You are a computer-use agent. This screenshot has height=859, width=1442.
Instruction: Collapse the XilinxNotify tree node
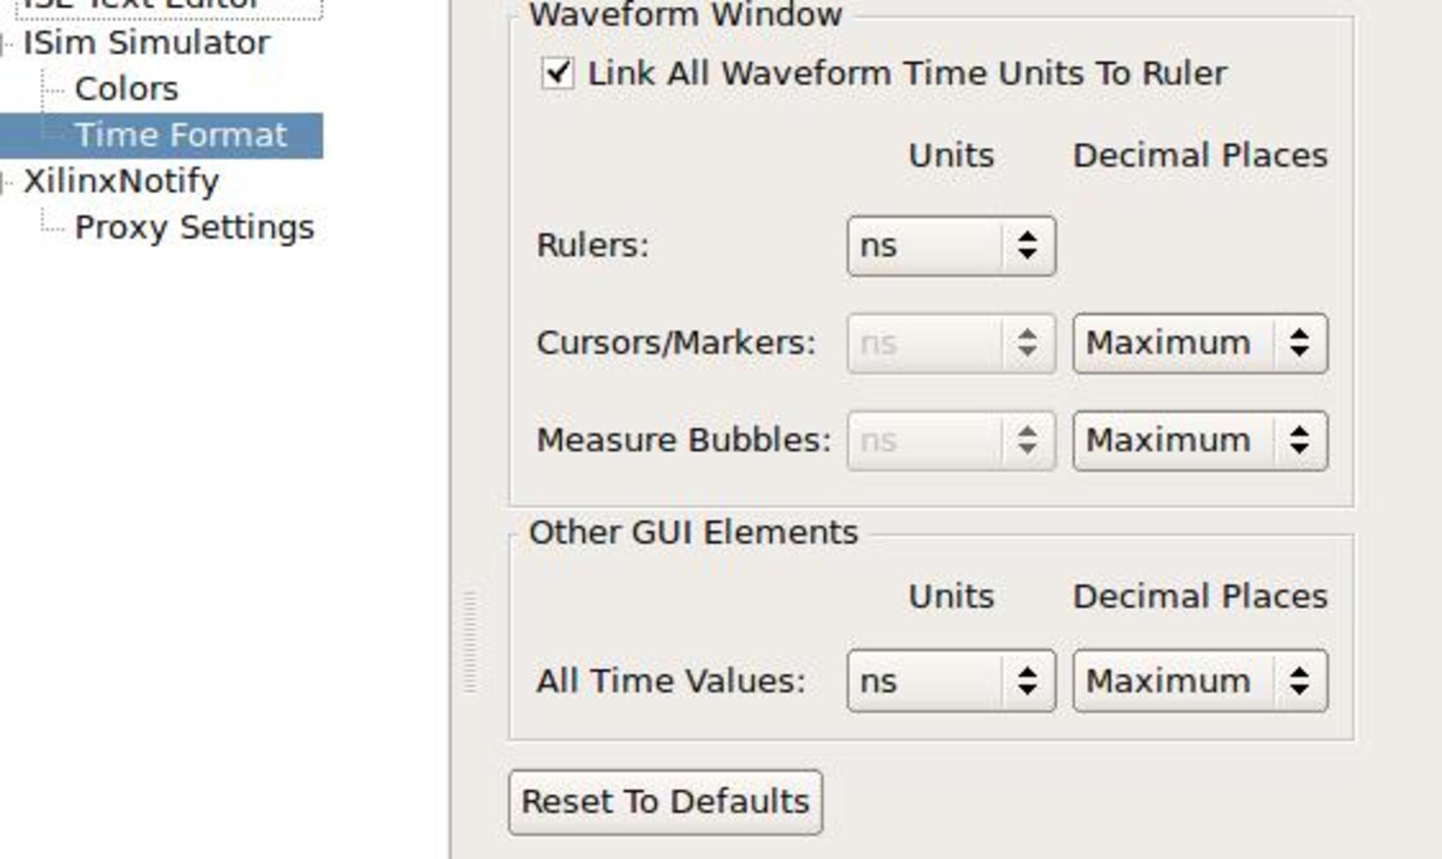point(4,183)
